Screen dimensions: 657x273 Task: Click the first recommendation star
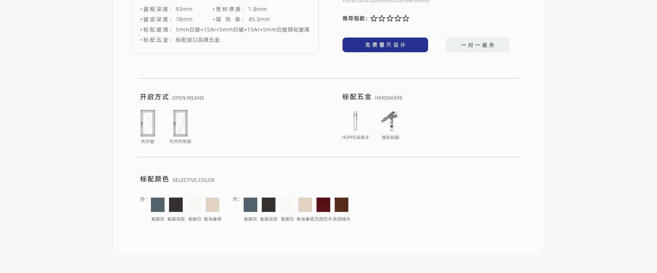374,18
